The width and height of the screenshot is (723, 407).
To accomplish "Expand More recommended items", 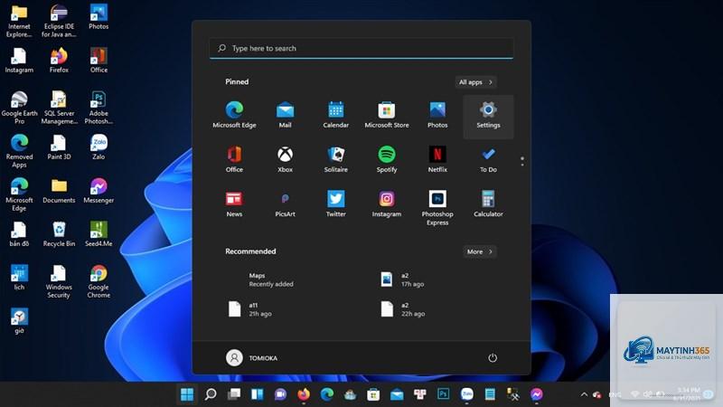I will pyautogui.click(x=480, y=251).
